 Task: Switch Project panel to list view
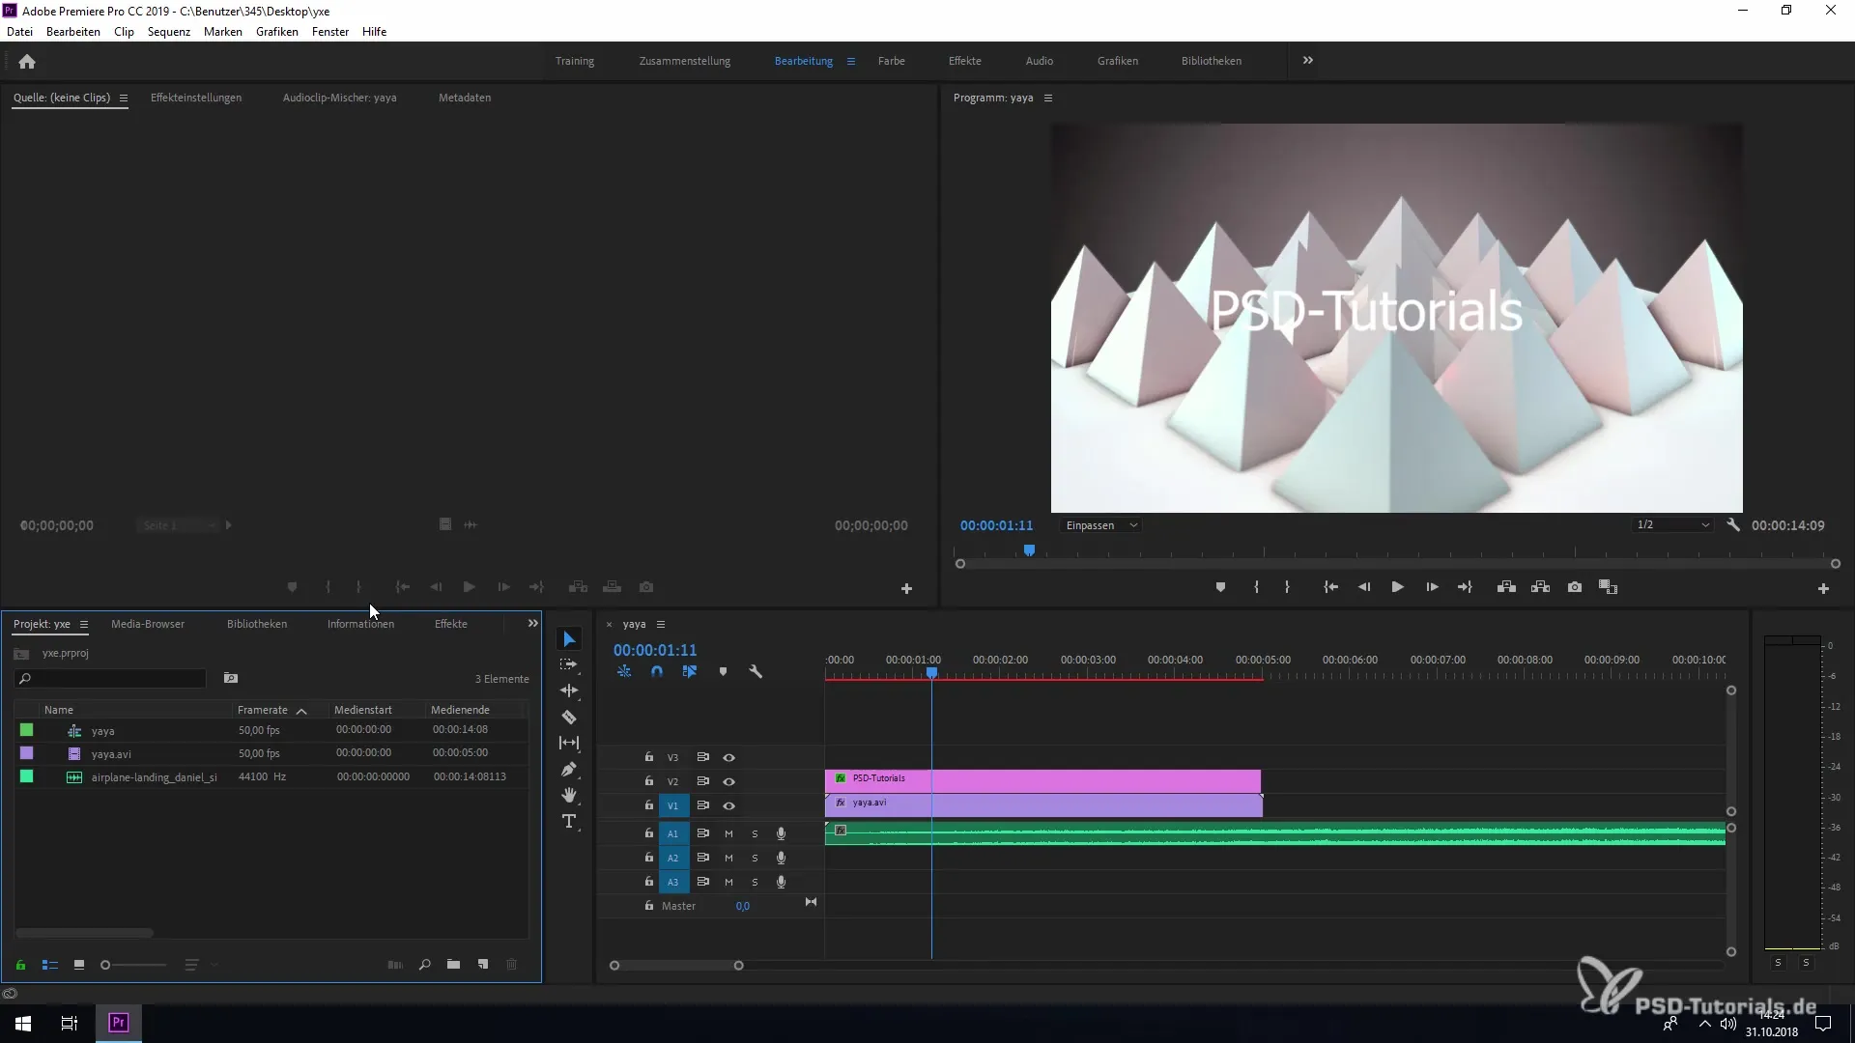tap(50, 965)
